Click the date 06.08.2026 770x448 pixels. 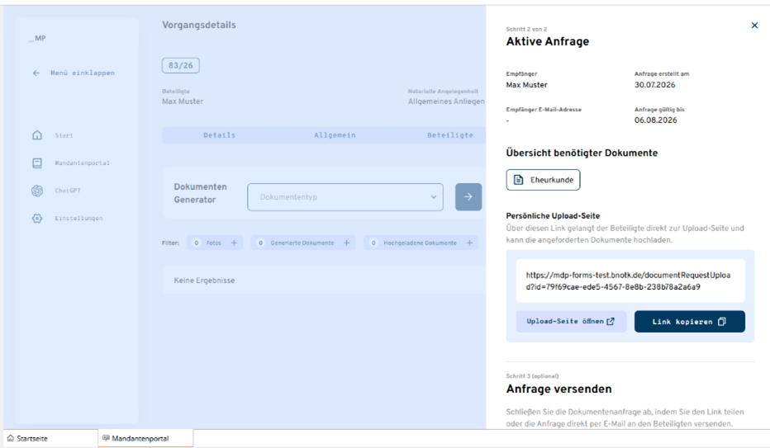pyautogui.click(x=656, y=120)
